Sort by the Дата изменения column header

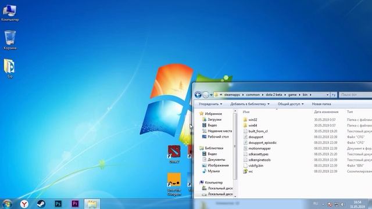coord(326,112)
